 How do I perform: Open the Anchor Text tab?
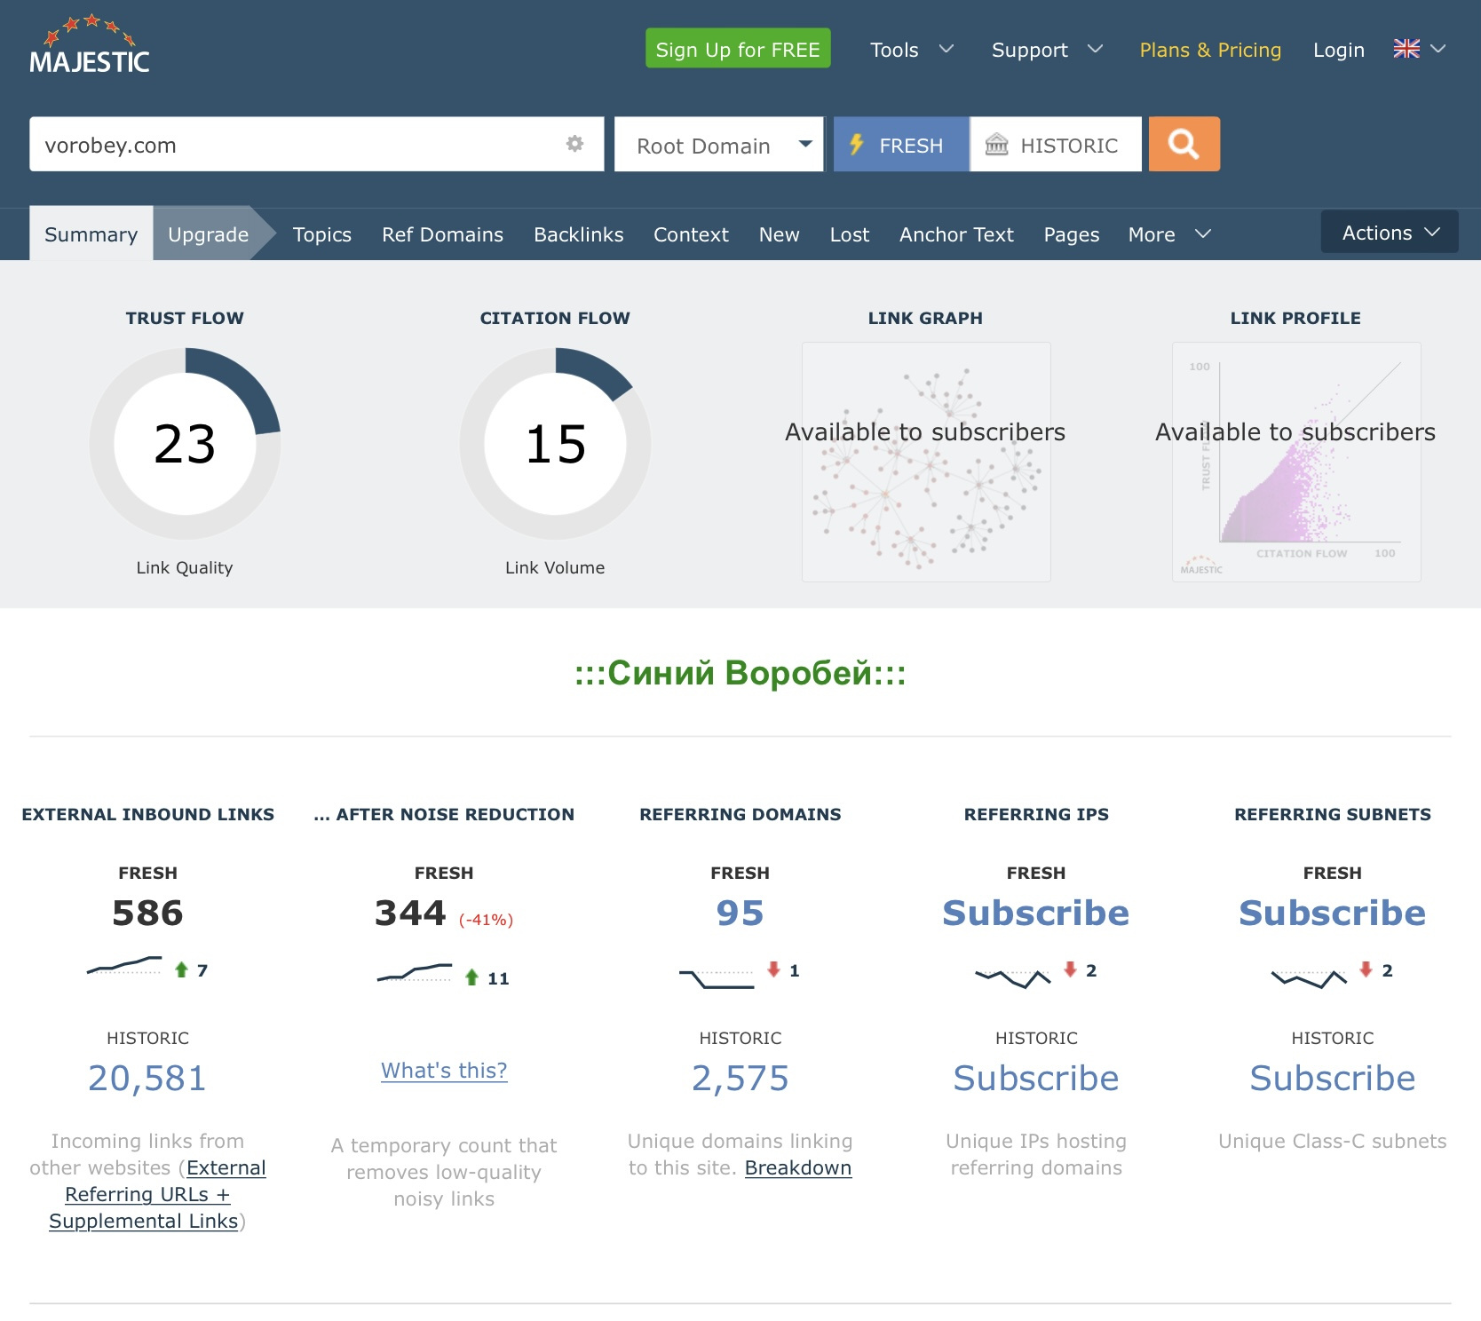click(956, 234)
